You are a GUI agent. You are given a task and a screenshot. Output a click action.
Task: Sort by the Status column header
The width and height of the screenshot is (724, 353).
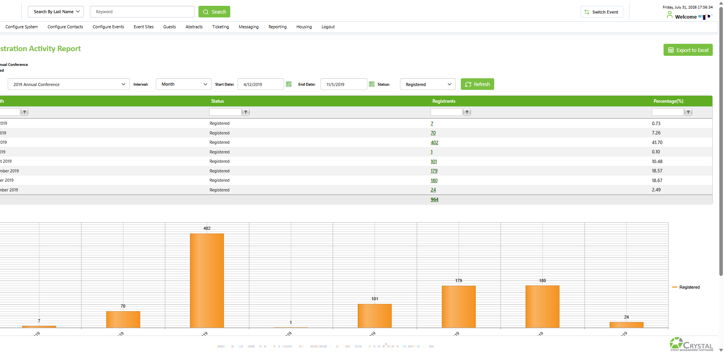tap(217, 101)
